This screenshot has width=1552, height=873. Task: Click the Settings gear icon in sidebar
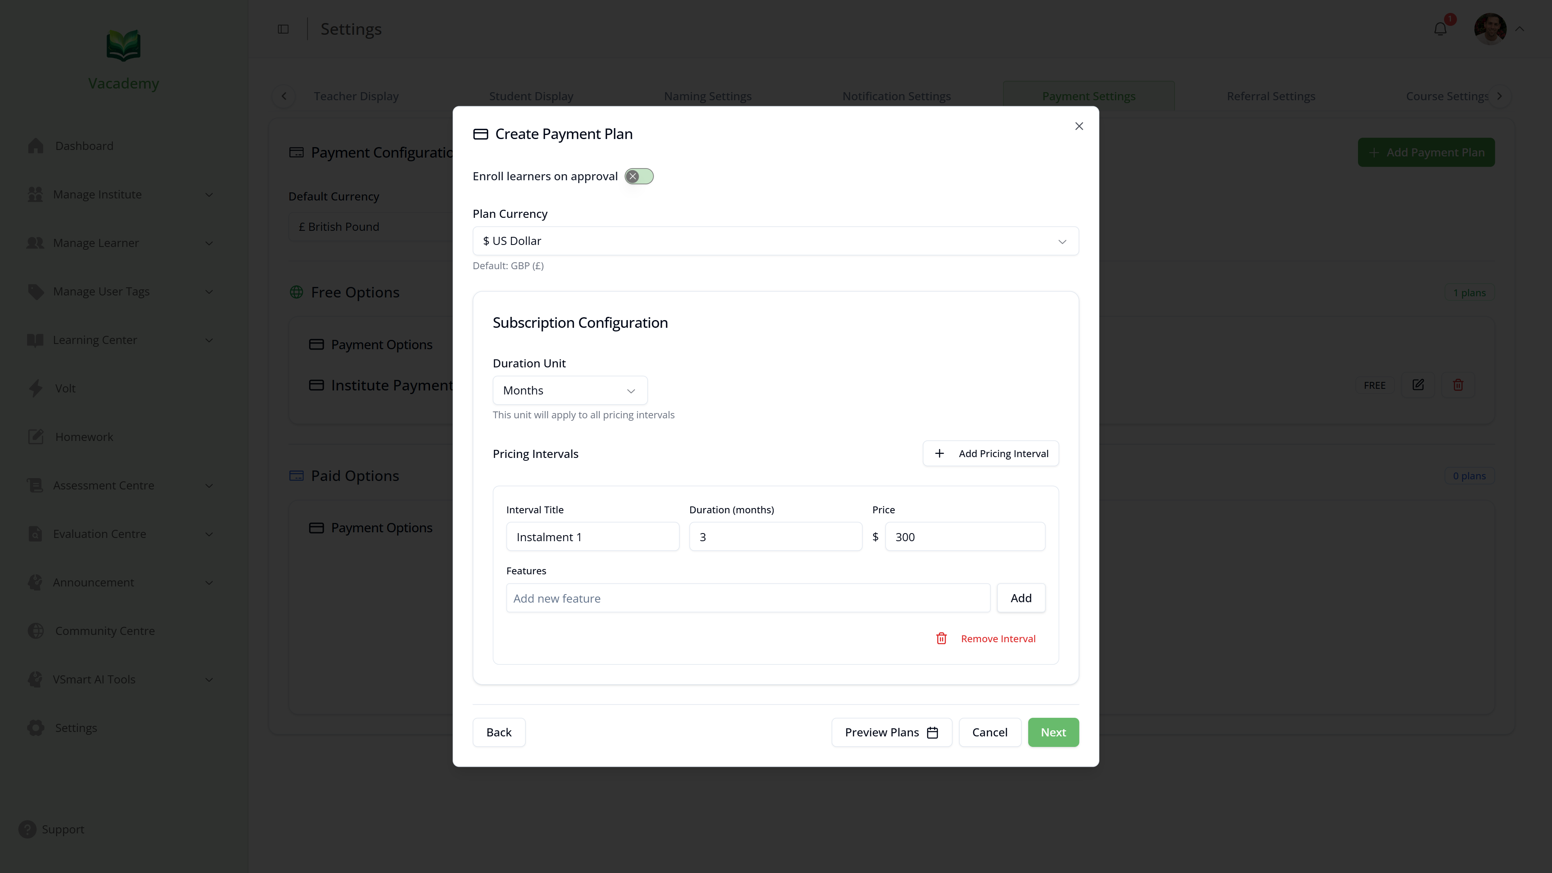tap(36, 728)
